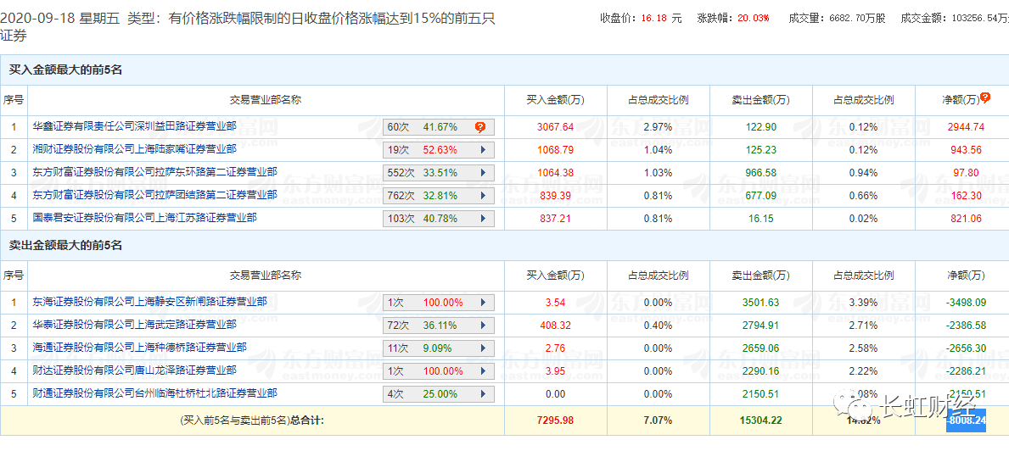Open 华泰证券上海武定路证券营业部 link
1009x451 pixels.
[134, 325]
